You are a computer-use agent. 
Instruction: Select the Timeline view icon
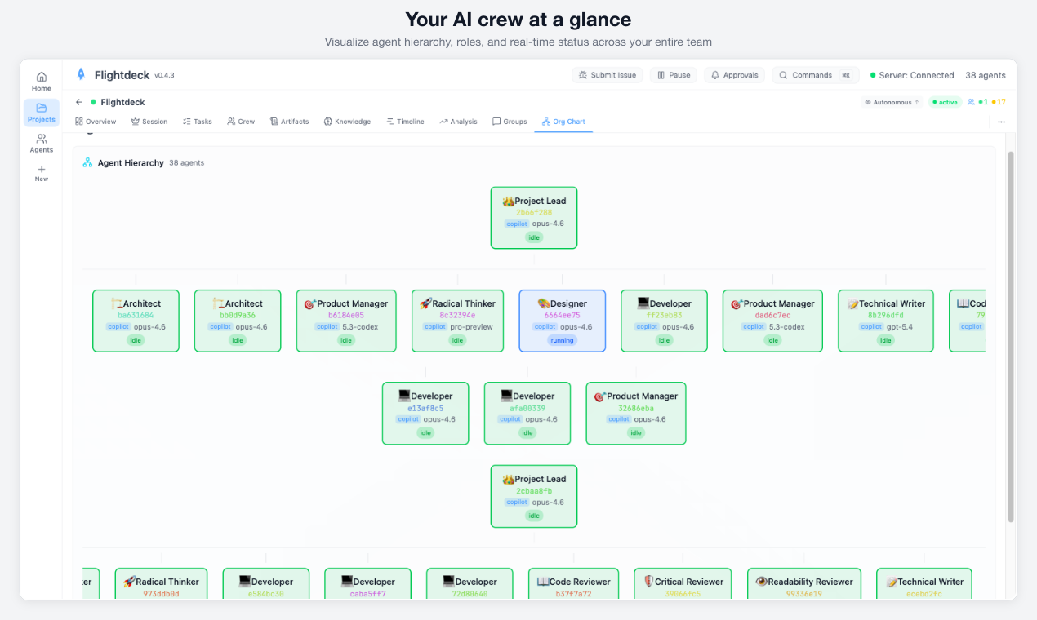pyautogui.click(x=390, y=121)
